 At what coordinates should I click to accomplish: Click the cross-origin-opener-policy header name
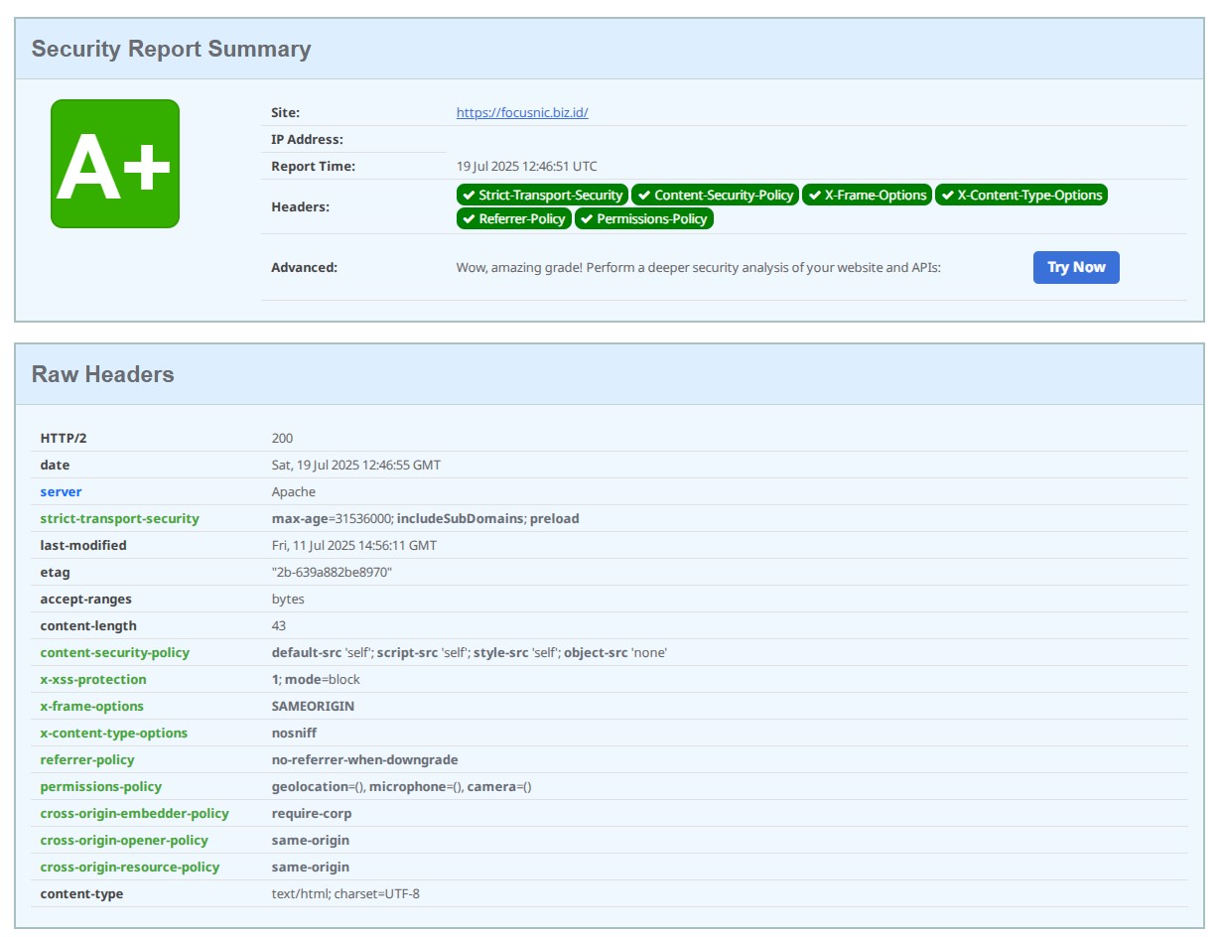click(124, 841)
